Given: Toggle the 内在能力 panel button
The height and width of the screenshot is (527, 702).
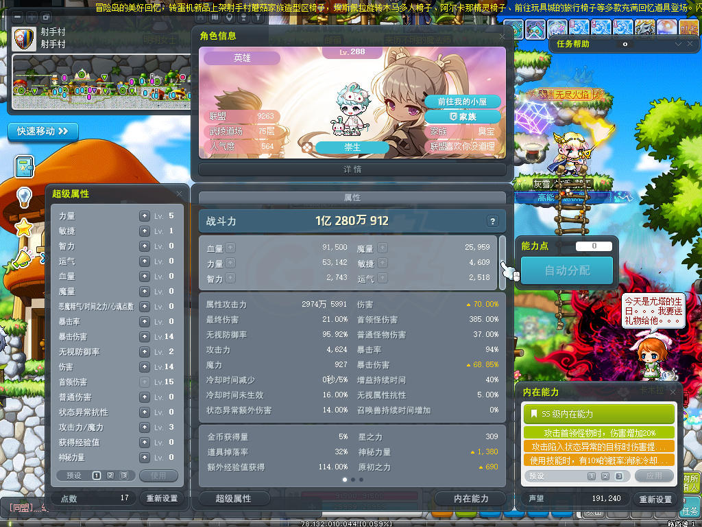Looking at the screenshot, I should click(x=470, y=498).
